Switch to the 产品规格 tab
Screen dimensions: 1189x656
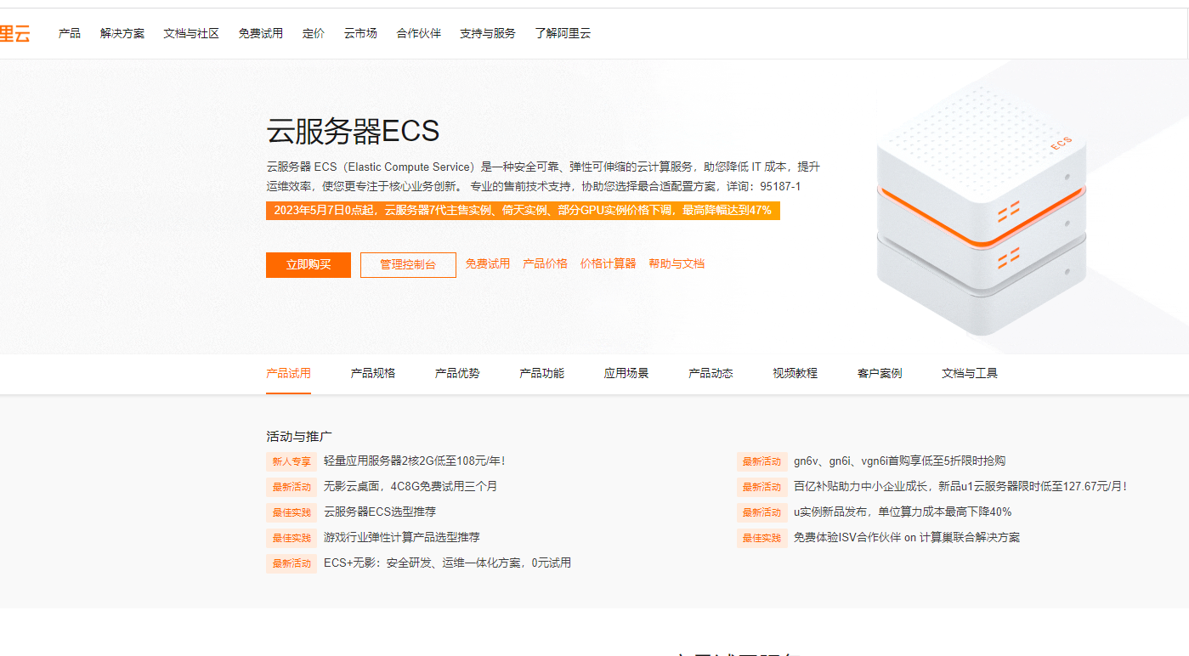(373, 373)
